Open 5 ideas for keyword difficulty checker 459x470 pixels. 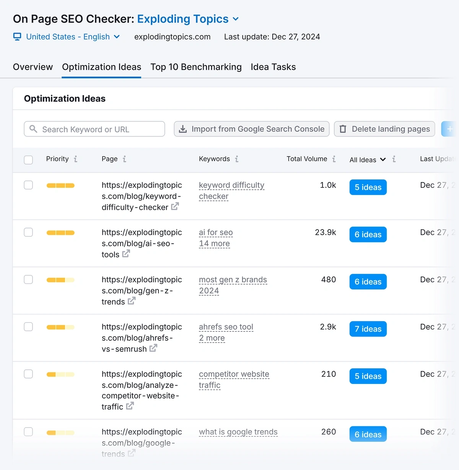(368, 187)
